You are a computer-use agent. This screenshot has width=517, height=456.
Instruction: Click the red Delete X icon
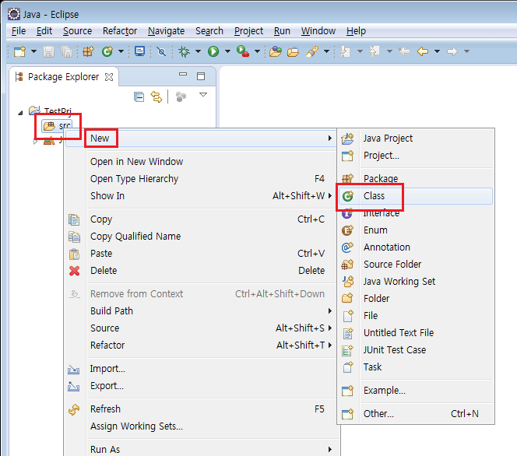point(75,271)
